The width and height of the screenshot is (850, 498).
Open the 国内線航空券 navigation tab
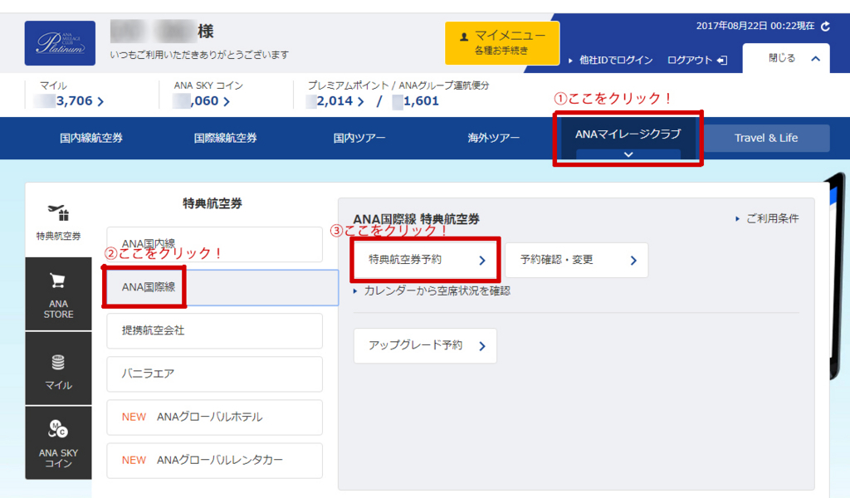[91, 139]
